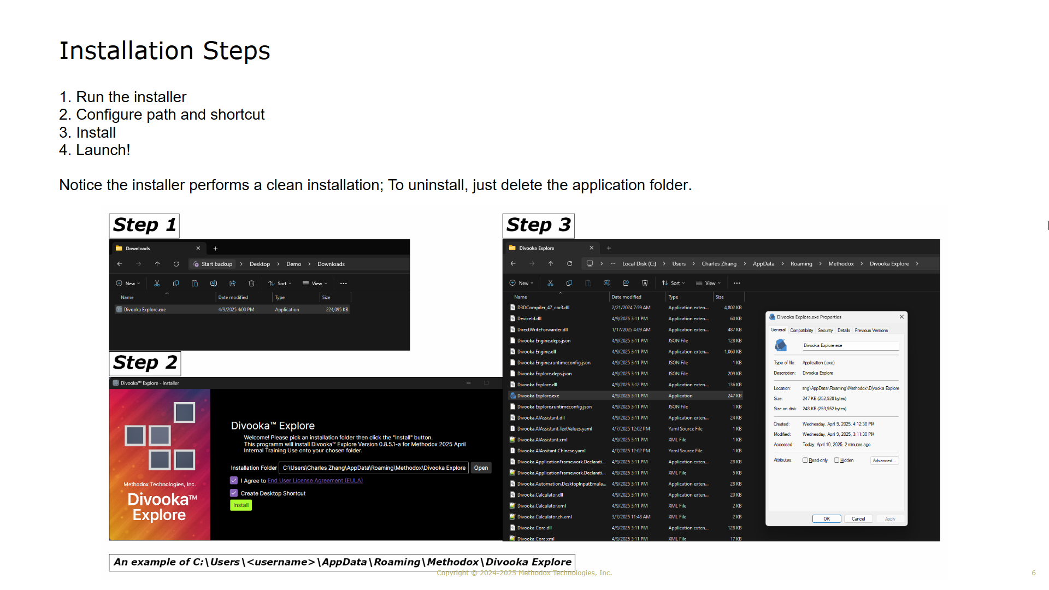The height and width of the screenshot is (590, 1049).
Task: Click Rename icon in Downloads window toolbar
Action: coord(214,284)
